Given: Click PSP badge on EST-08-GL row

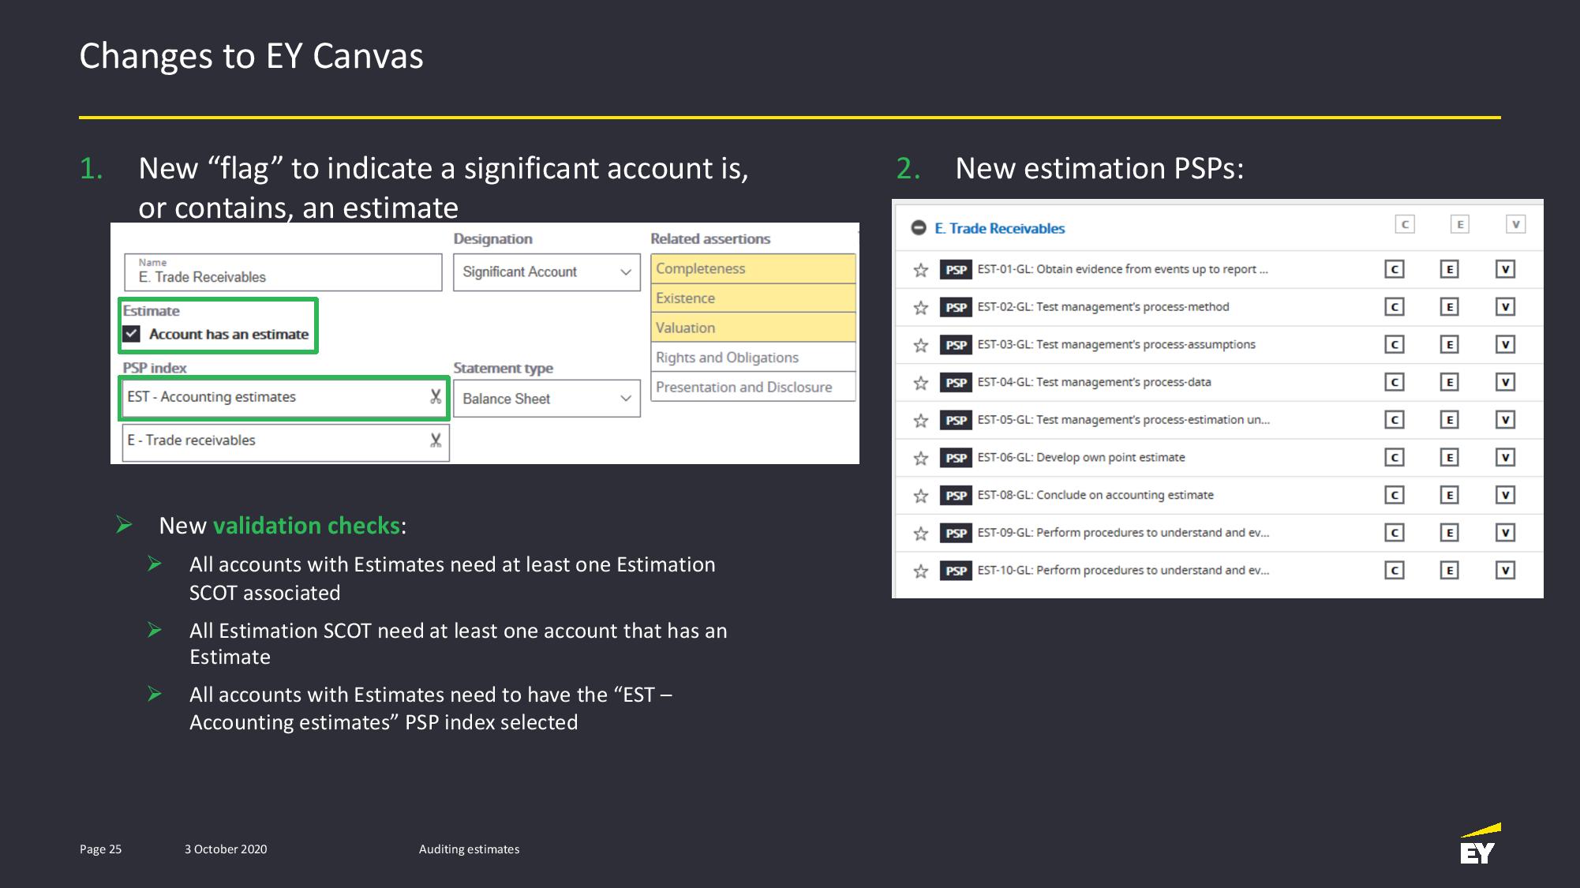Looking at the screenshot, I should click(x=956, y=496).
